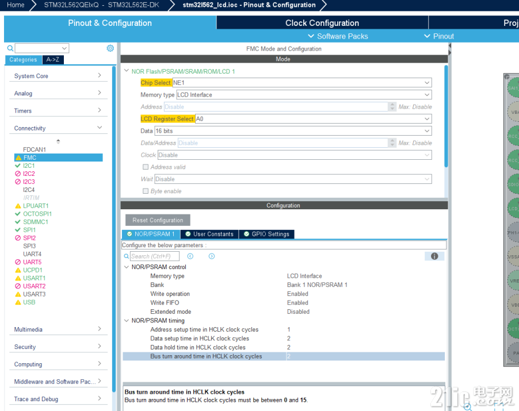Open the Clock Disable dropdown
Viewport: 519px width, 411px height.
[x=295, y=155]
